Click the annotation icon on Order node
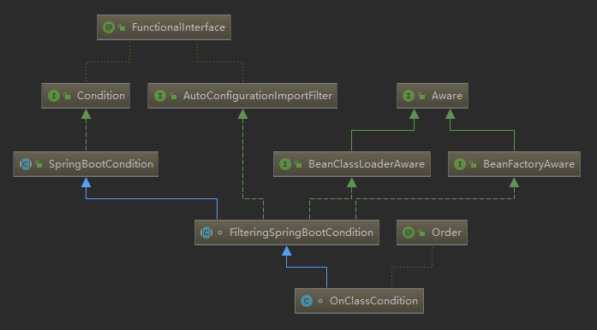This screenshot has width=597, height=330. click(409, 233)
